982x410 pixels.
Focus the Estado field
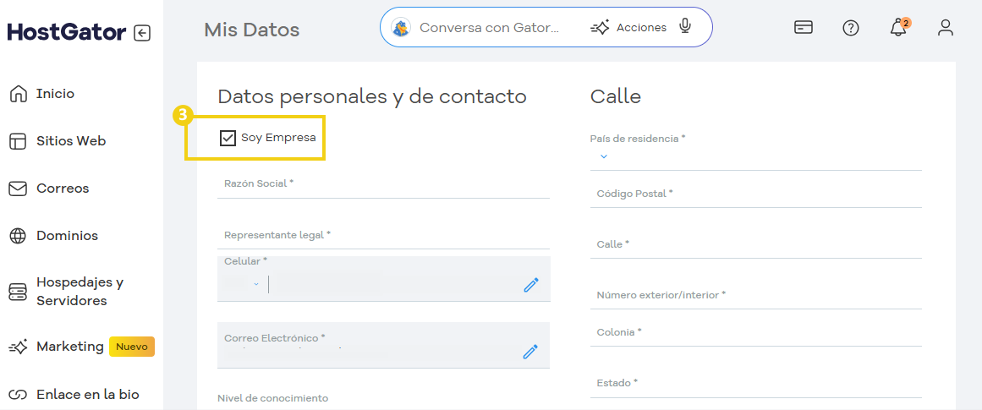click(x=756, y=385)
